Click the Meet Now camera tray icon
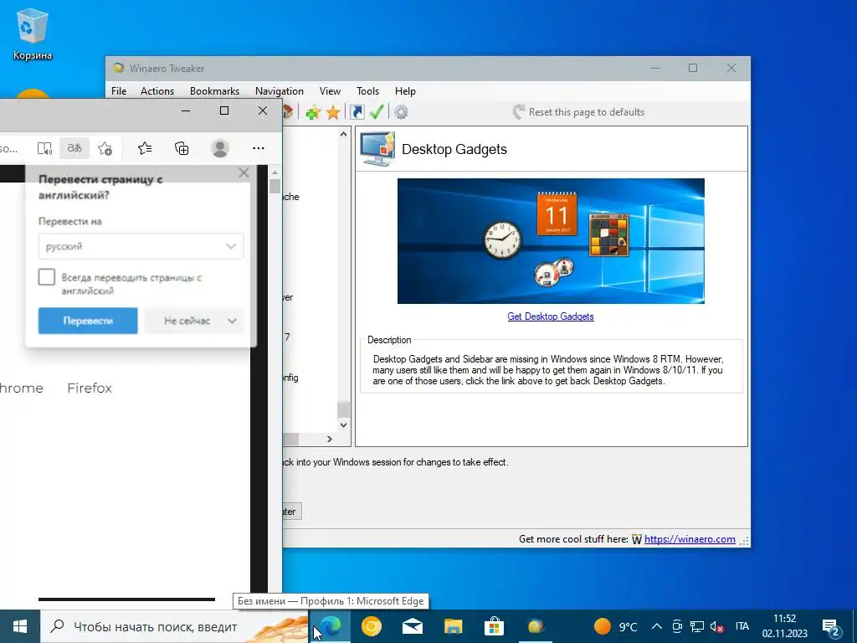Image resolution: width=857 pixels, height=643 pixels. coord(677,626)
